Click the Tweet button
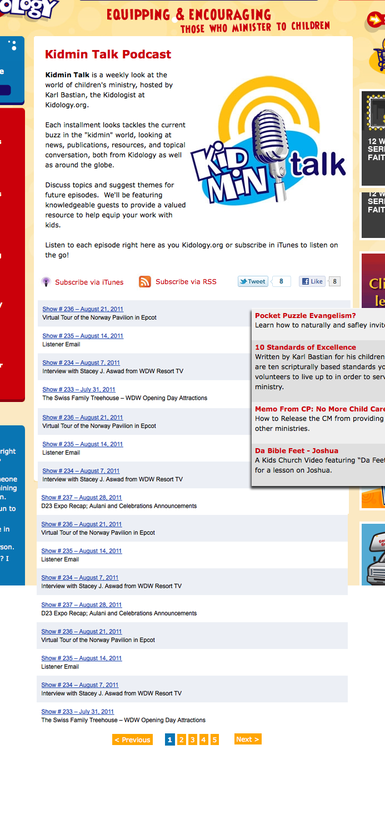 [253, 281]
